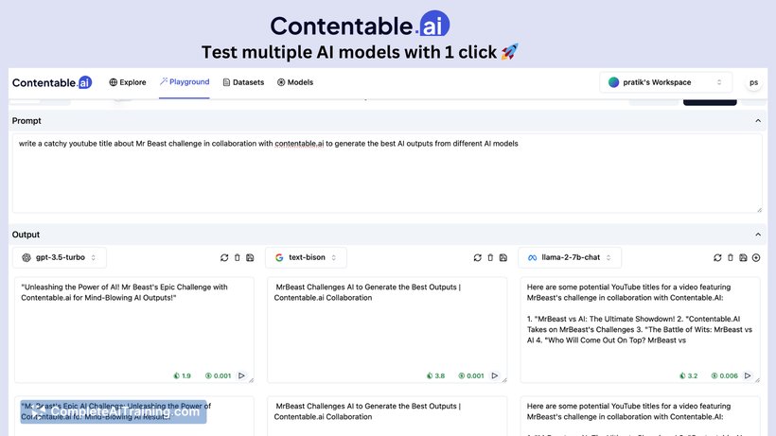Add a new model column with plus icon
The width and height of the screenshot is (776, 436).
756,257
